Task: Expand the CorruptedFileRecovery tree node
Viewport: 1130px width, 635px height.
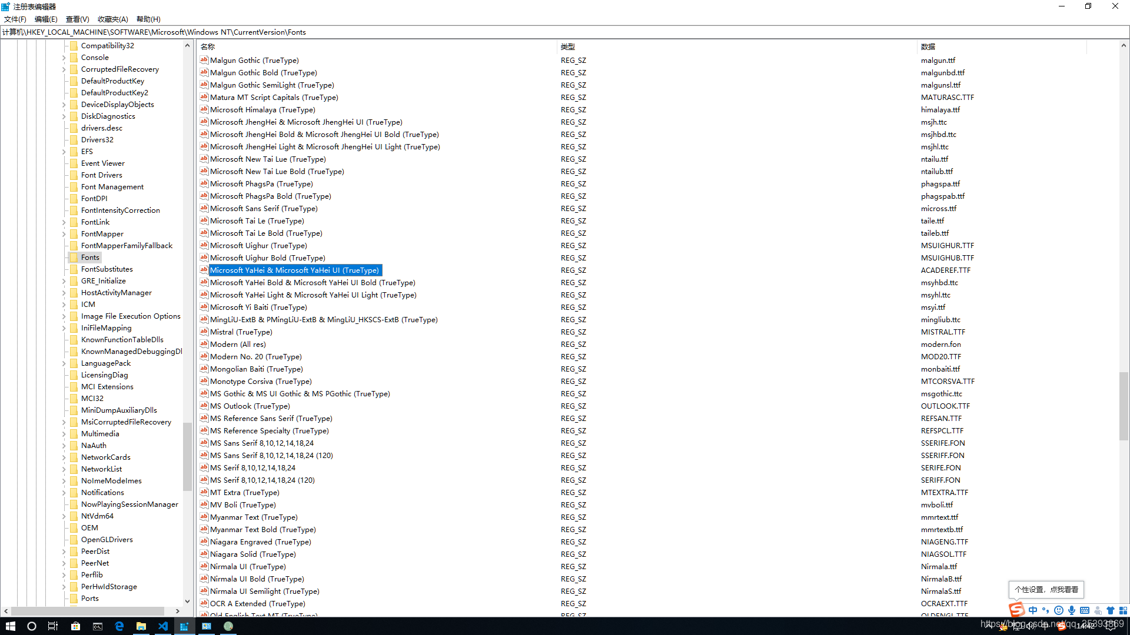Action: pos(64,69)
